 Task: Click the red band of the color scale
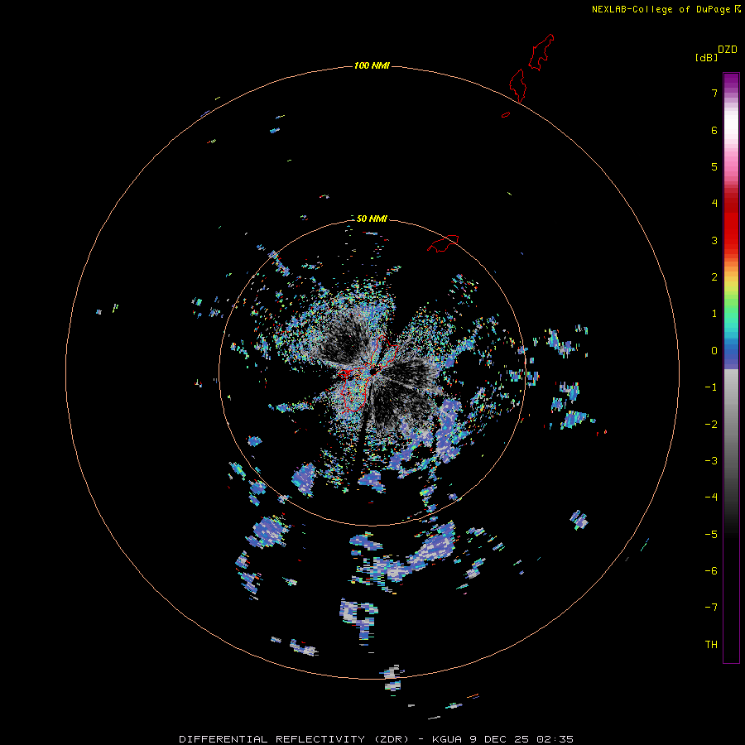click(731, 228)
